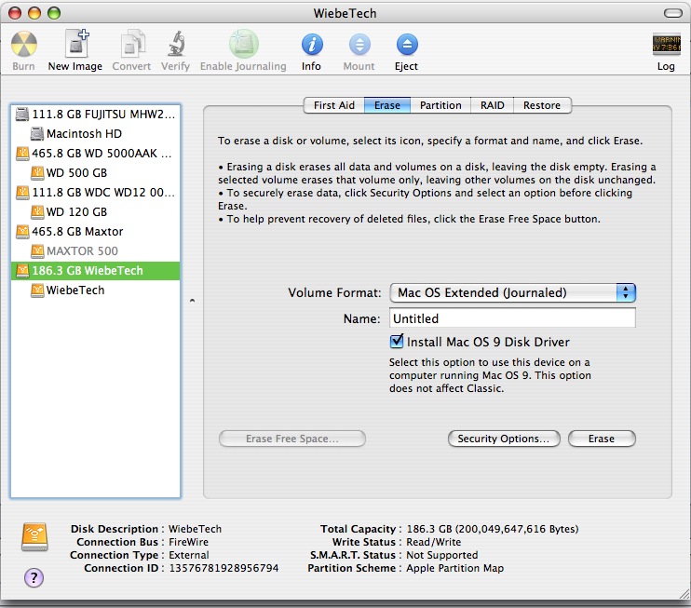Select the 465.8 GB Maxtor disk
Screen dimensions: 691x608
[95, 231]
